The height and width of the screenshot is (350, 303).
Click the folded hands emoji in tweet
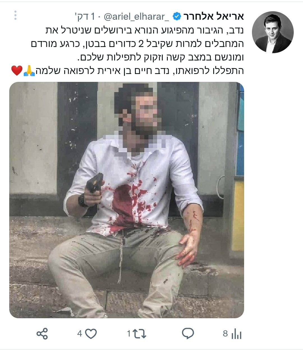pyautogui.click(x=29, y=70)
